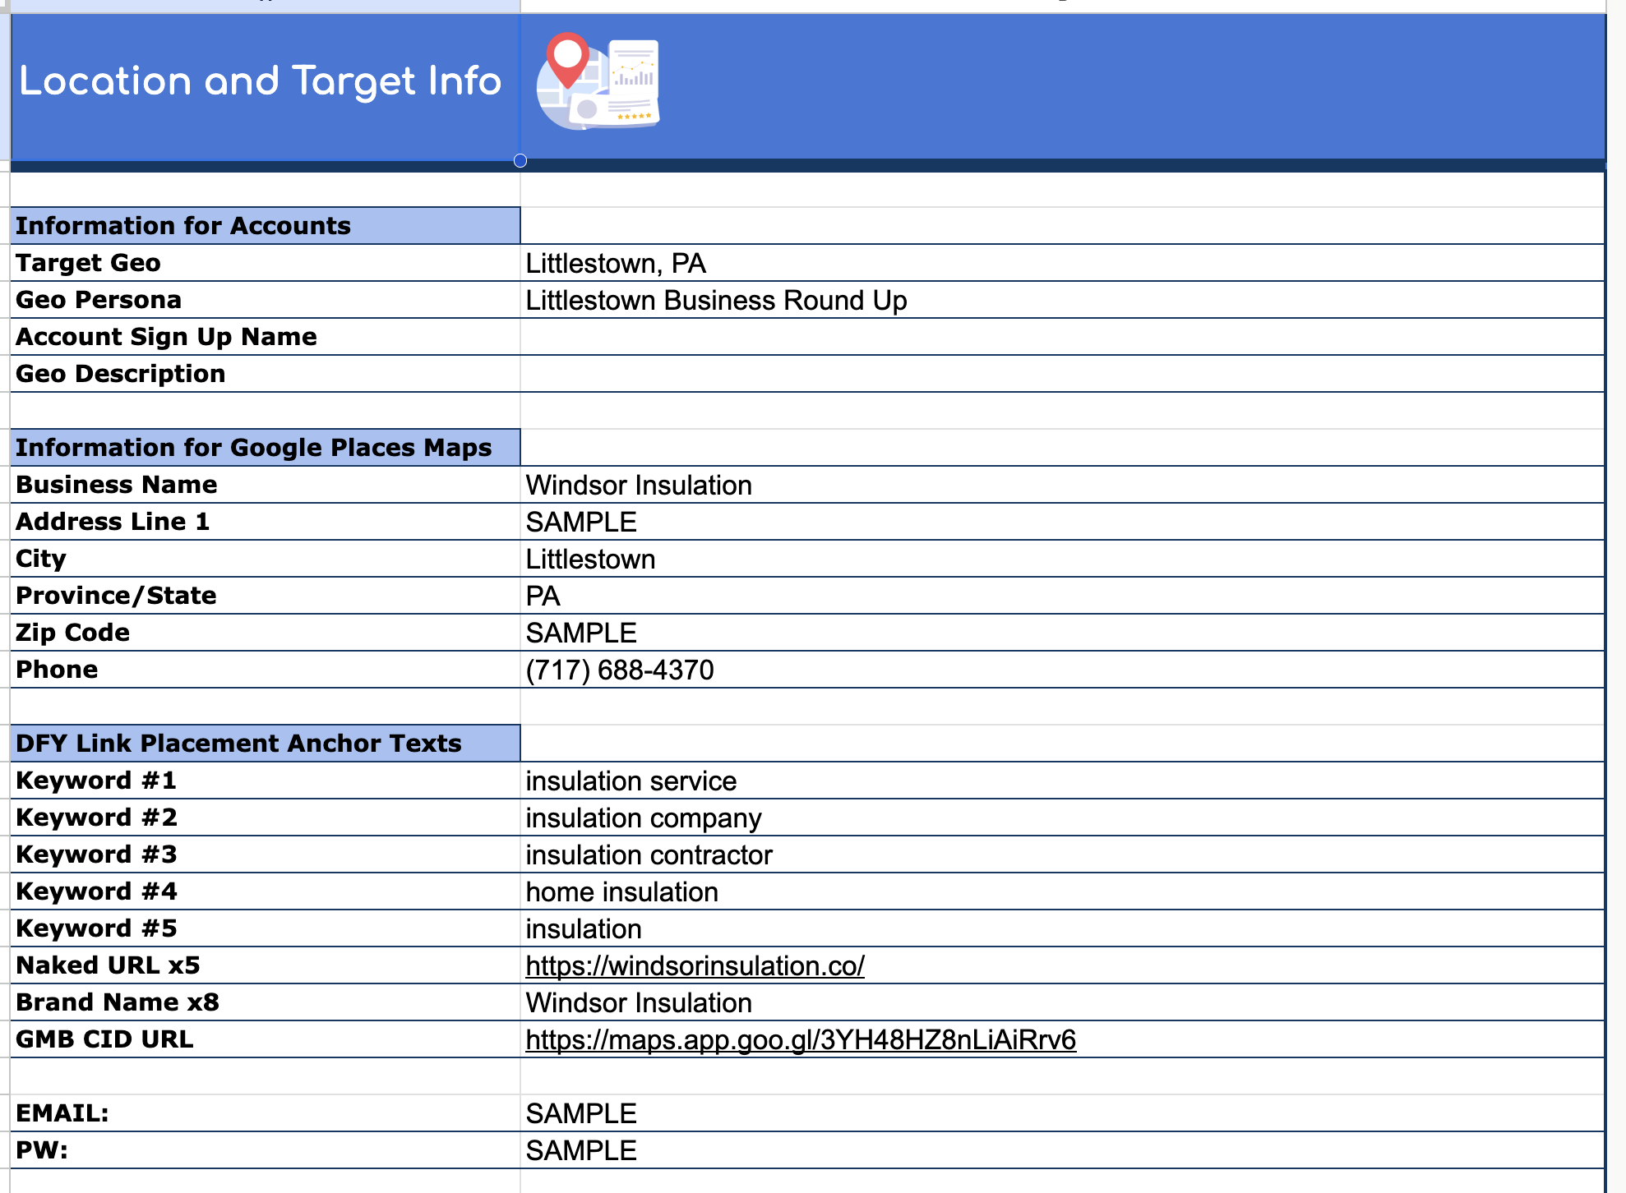The width and height of the screenshot is (1626, 1193).
Task: Click the Keyword #1 value insulation service
Action: click(631, 781)
